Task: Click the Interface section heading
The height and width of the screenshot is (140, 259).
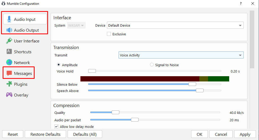Action: pos(62,18)
